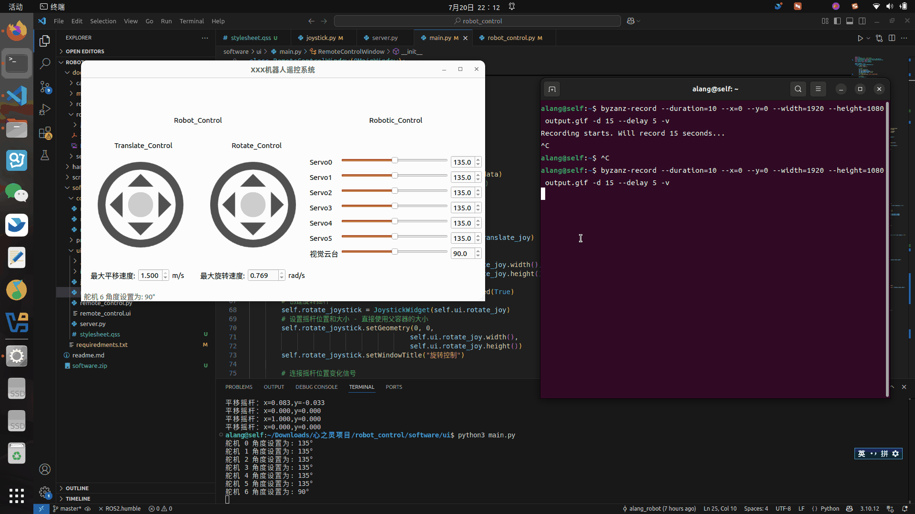The width and height of the screenshot is (915, 514).
Task: Switch to the PORTS panel tab
Action: [x=394, y=387]
